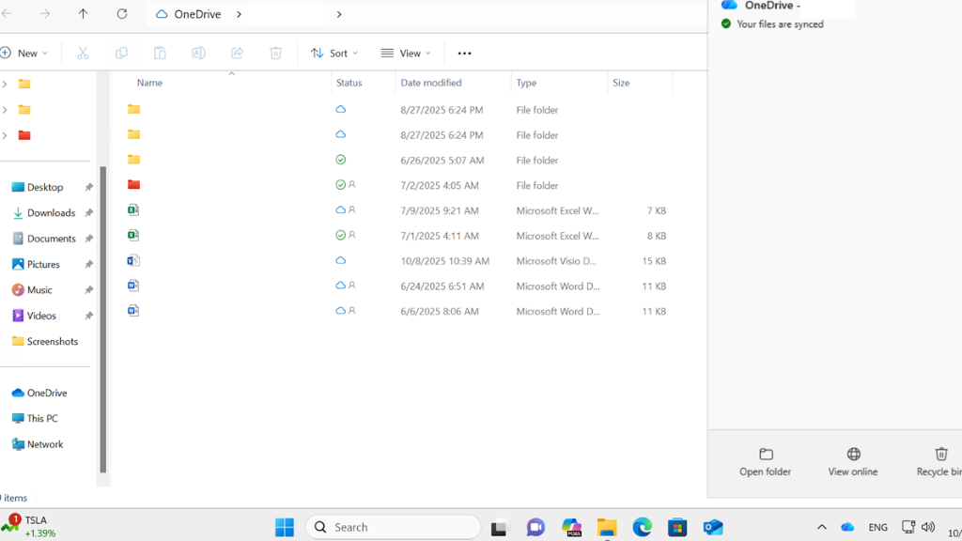Open Recycle bin in OneDrive panel
This screenshot has height=541, width=962.
coord(939,462)
